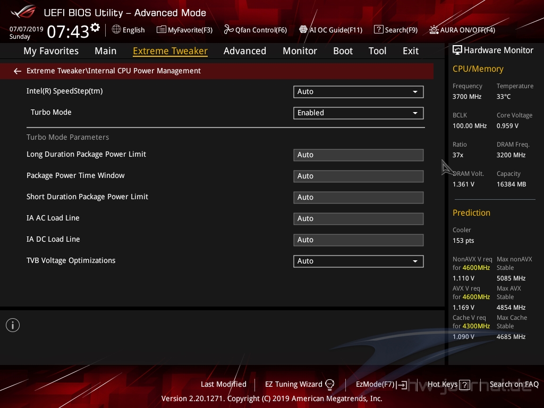The height and width of the screenshot is (408, 544).
Task: Go back using the left arrow icon
Action: pyautogui.click(x=18, y=71)
